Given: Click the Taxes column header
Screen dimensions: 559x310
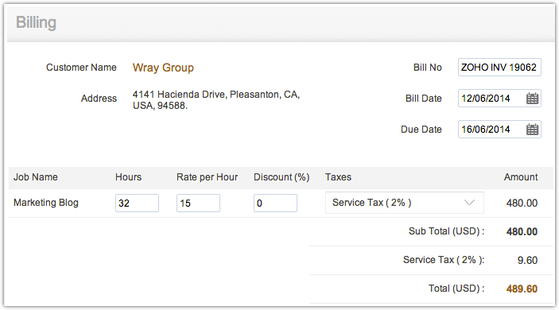Looking at the screenshot, I should click(338, 177).
